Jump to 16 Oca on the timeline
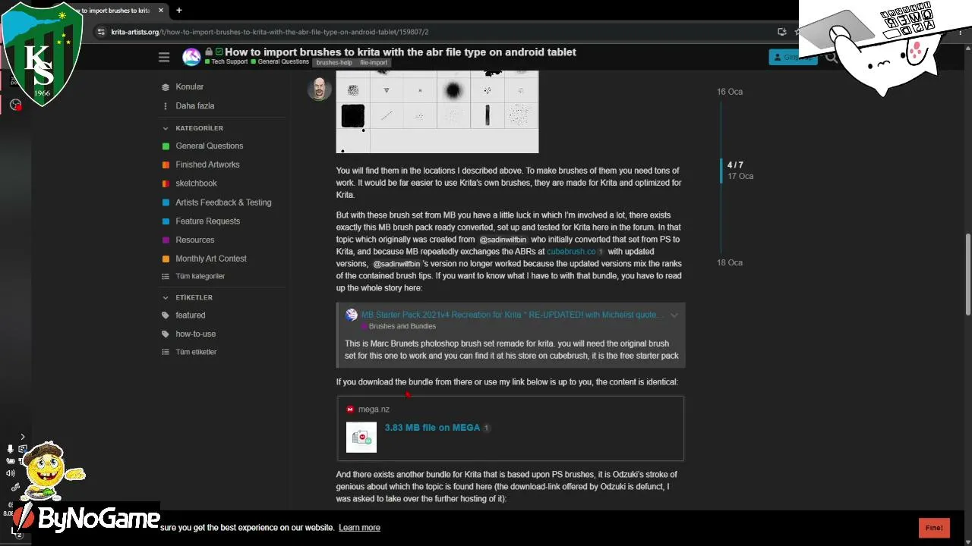The width and height of the screenshot is (972, 546). tap(730, 92)
